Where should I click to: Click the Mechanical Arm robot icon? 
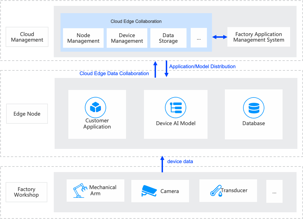(80, 191)
